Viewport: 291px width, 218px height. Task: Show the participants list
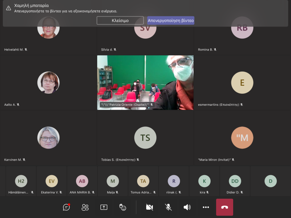click(85, 207)
